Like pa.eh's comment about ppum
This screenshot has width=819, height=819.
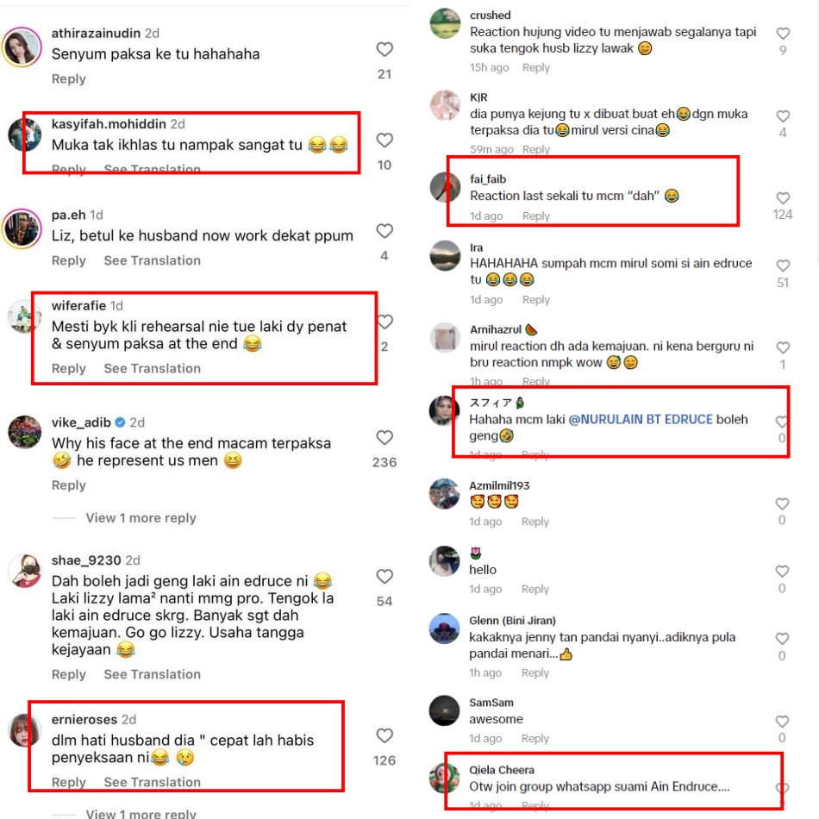point(384,231)
